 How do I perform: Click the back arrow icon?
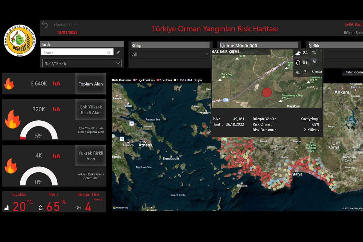pos(45,25)
